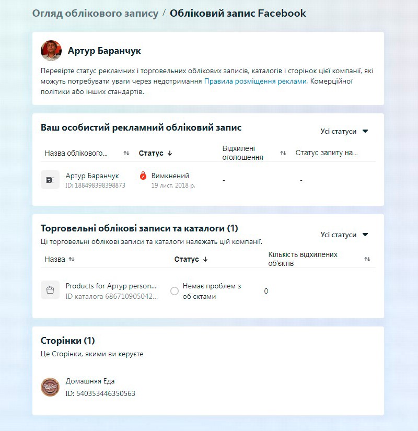Click the sort arrows on Відхилені оголошення column
The width and height of the screenshot is (418, 431).
tap(283, 152)
